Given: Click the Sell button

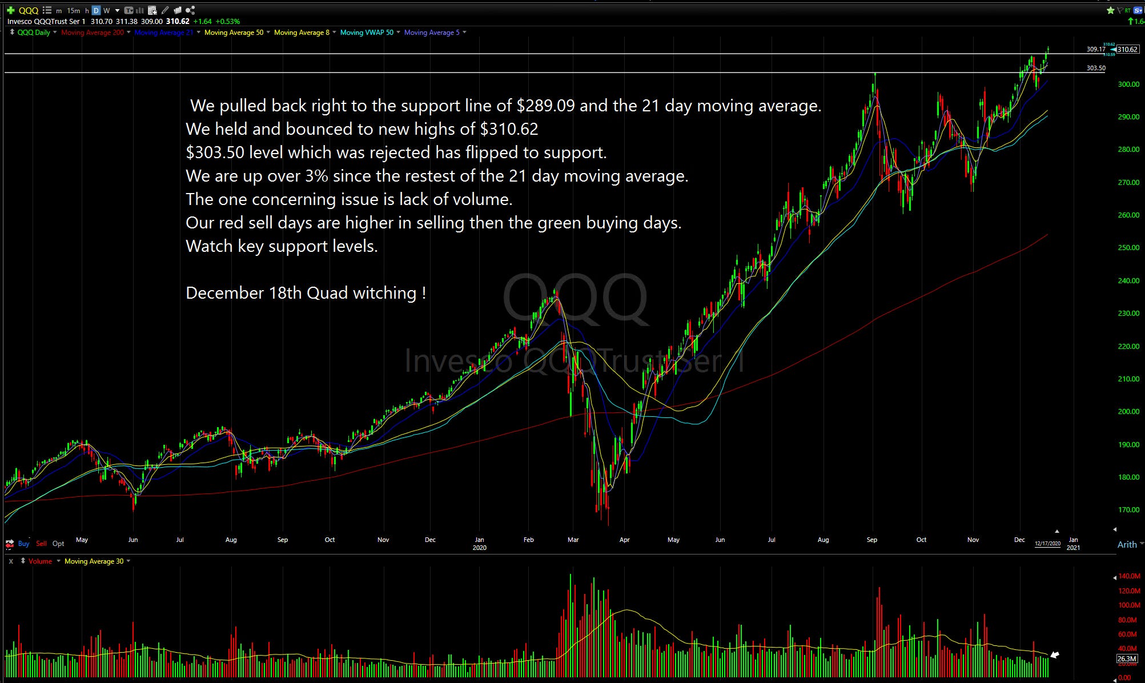Looking at the screenshot, I should pyautogui.click(x=42, y=543).
